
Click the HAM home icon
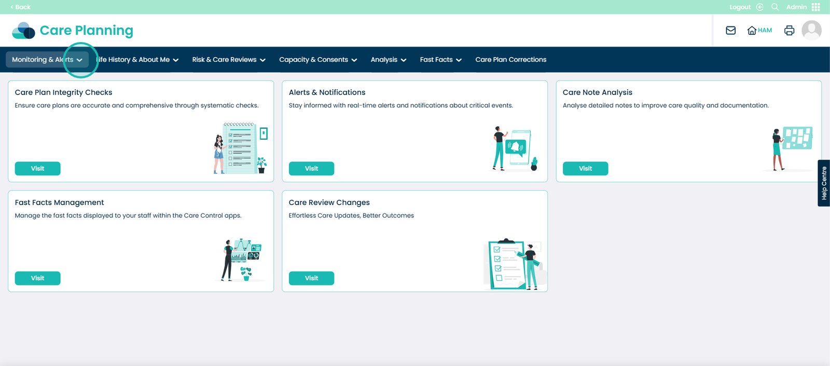(x=759, y=31)
